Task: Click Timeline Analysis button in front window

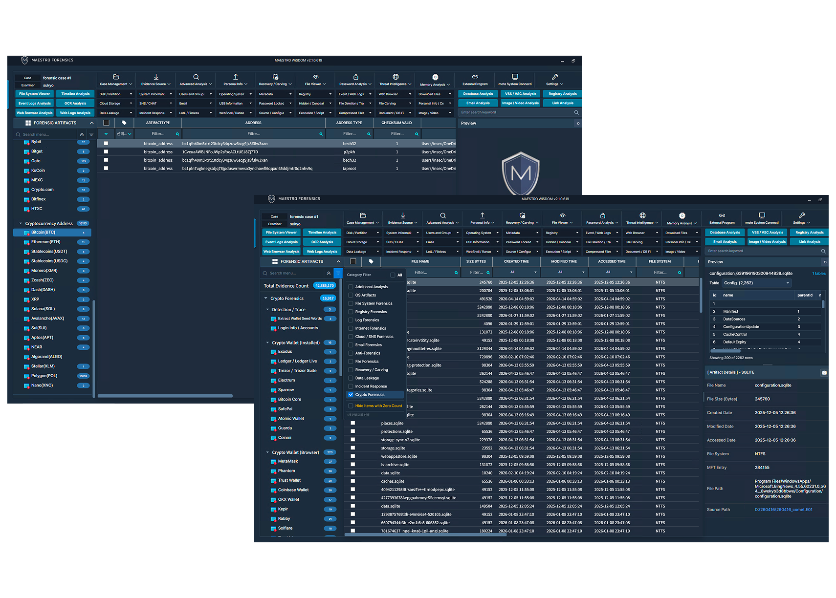Action: [322, 233]
